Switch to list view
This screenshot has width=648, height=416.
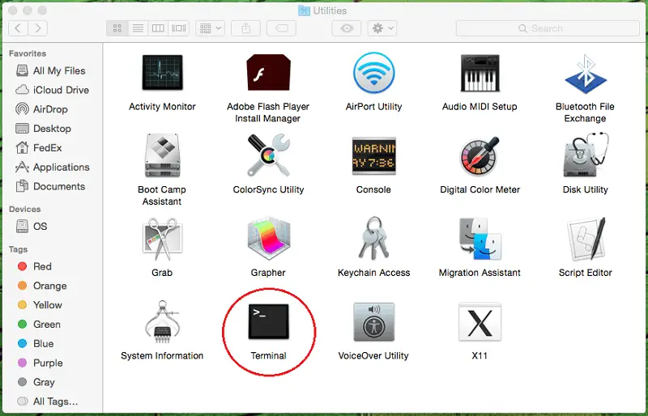138,28
